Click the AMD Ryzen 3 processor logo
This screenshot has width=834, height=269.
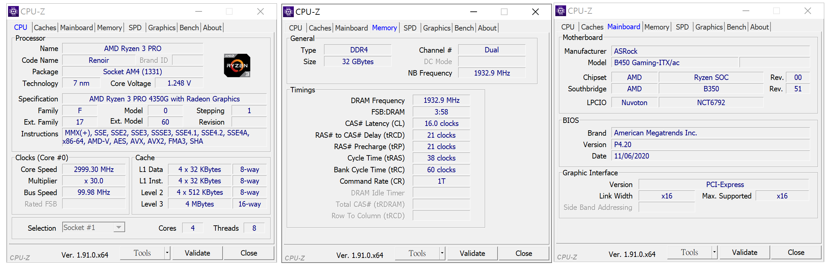(237, 65)
